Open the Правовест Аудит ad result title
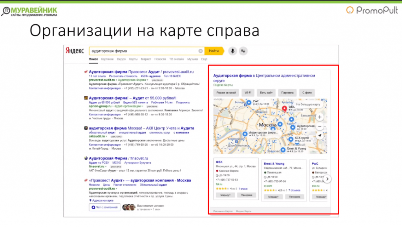This screenshot has width=402, height=227. (x=141, y=72)
